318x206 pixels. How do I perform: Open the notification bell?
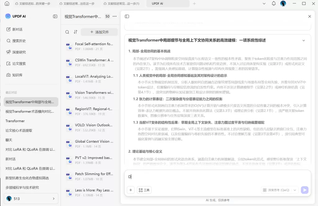(274, 4)
